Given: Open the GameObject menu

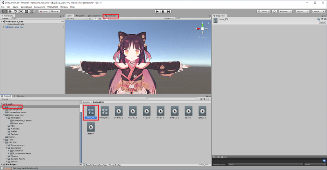Looking at the screenshot, I should [x=26, y=7].
